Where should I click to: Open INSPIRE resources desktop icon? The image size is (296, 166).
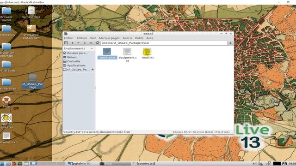(6, 121)
